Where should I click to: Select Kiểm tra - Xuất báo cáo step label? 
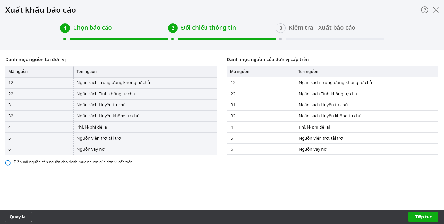coord(322,28)
